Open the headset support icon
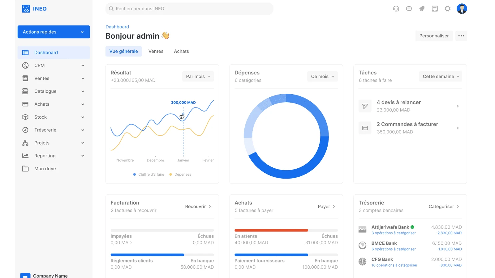495x278 pixels. [396, 9]
